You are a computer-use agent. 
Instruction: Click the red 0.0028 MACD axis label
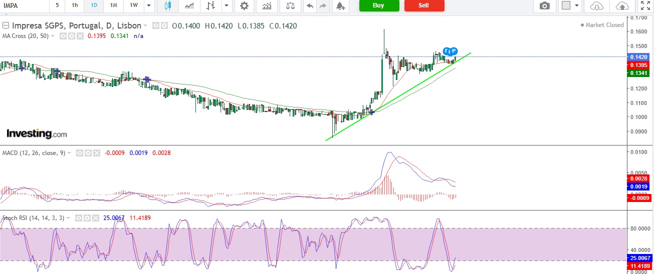coord(638,178)
